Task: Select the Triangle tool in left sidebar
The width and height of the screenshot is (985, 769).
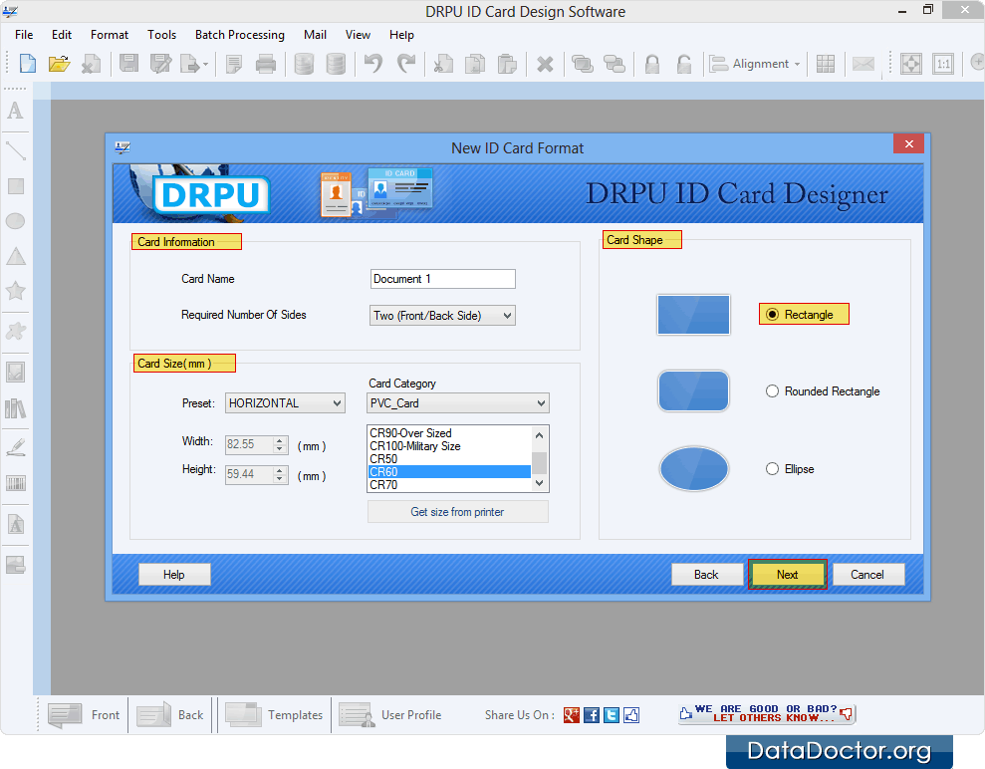Action: [16, 256]
